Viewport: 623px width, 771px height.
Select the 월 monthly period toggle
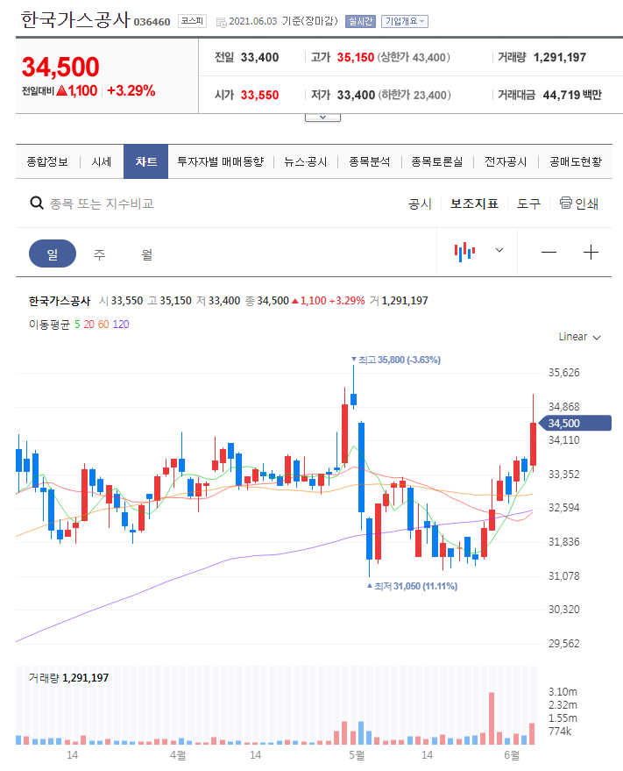(x=147, y=254)
